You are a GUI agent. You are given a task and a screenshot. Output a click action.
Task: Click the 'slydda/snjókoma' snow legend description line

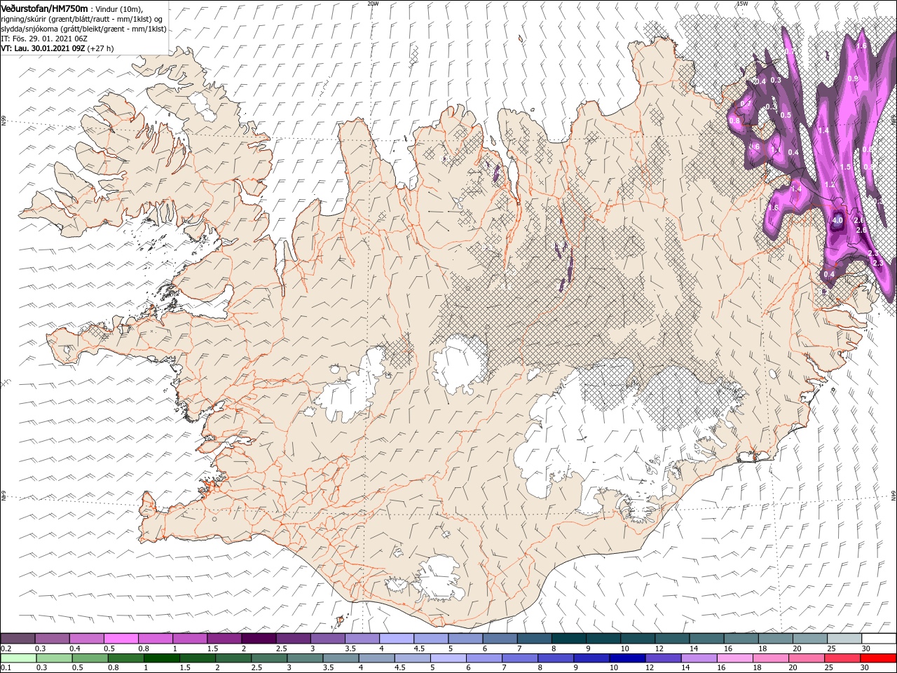(83, 29)
